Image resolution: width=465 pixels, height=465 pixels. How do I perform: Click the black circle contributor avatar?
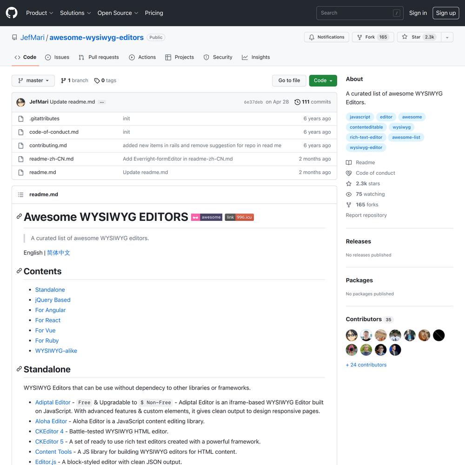coord(438,335)
